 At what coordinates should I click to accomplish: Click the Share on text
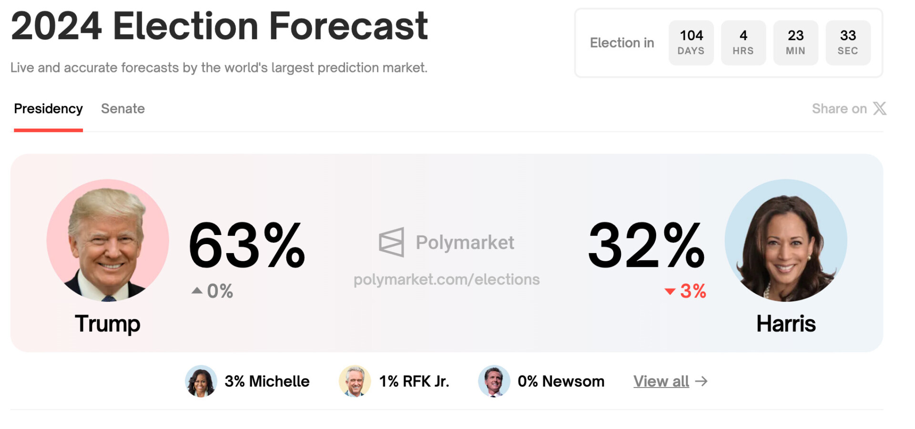point(839,109)
